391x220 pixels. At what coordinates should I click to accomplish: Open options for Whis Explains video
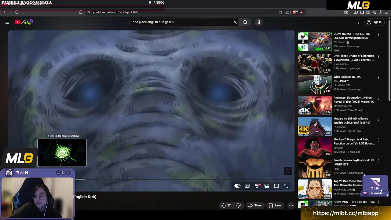tap(378, 78)
